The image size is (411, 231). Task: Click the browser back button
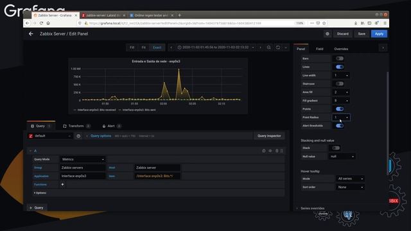[28, 23]
